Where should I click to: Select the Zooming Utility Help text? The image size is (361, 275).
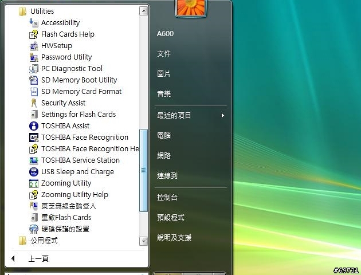pyautogui.click(x=74, y=195)
